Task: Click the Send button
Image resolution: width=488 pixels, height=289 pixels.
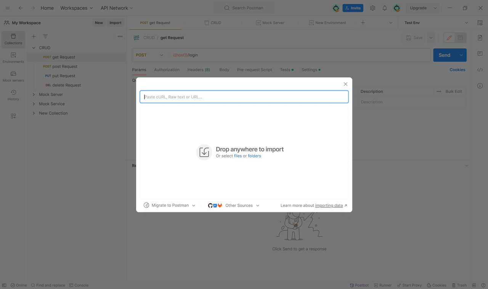Action: pos(445,55)
